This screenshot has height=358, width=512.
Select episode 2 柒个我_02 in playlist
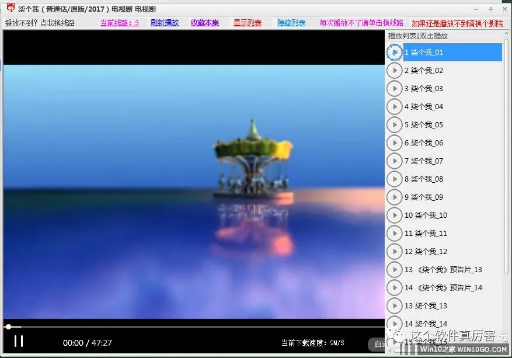click(x=423, y=71)
